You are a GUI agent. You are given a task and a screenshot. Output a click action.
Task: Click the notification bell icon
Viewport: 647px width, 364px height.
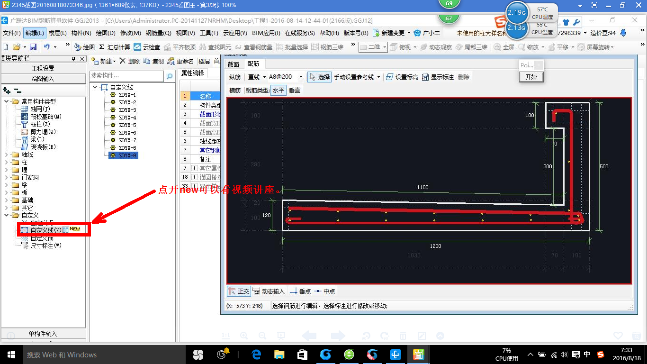pyautogui.click(x=623, y=33)
